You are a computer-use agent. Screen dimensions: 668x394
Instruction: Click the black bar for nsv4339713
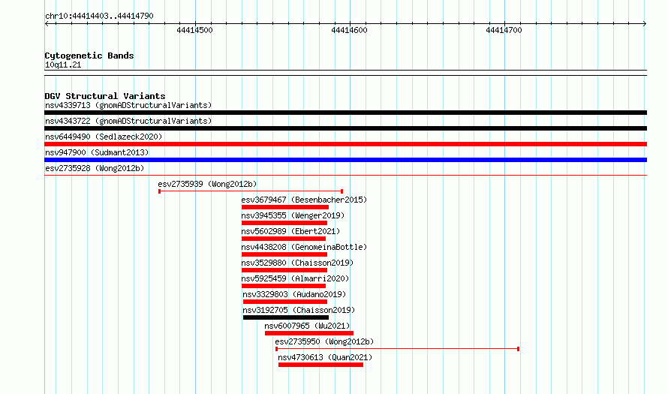[345, 113]
